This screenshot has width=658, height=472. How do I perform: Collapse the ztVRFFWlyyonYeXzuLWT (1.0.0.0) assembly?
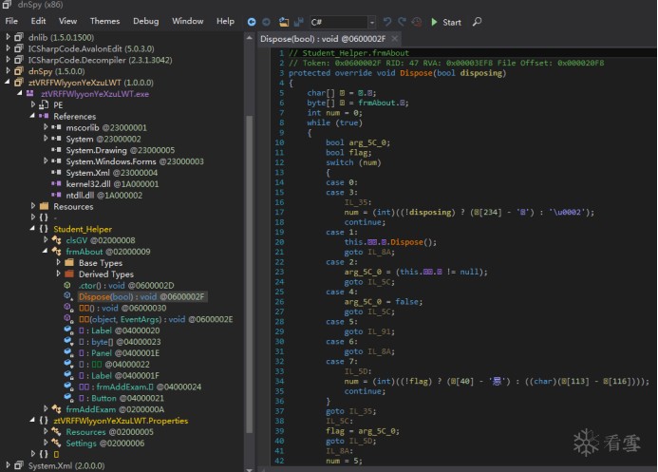8,83
